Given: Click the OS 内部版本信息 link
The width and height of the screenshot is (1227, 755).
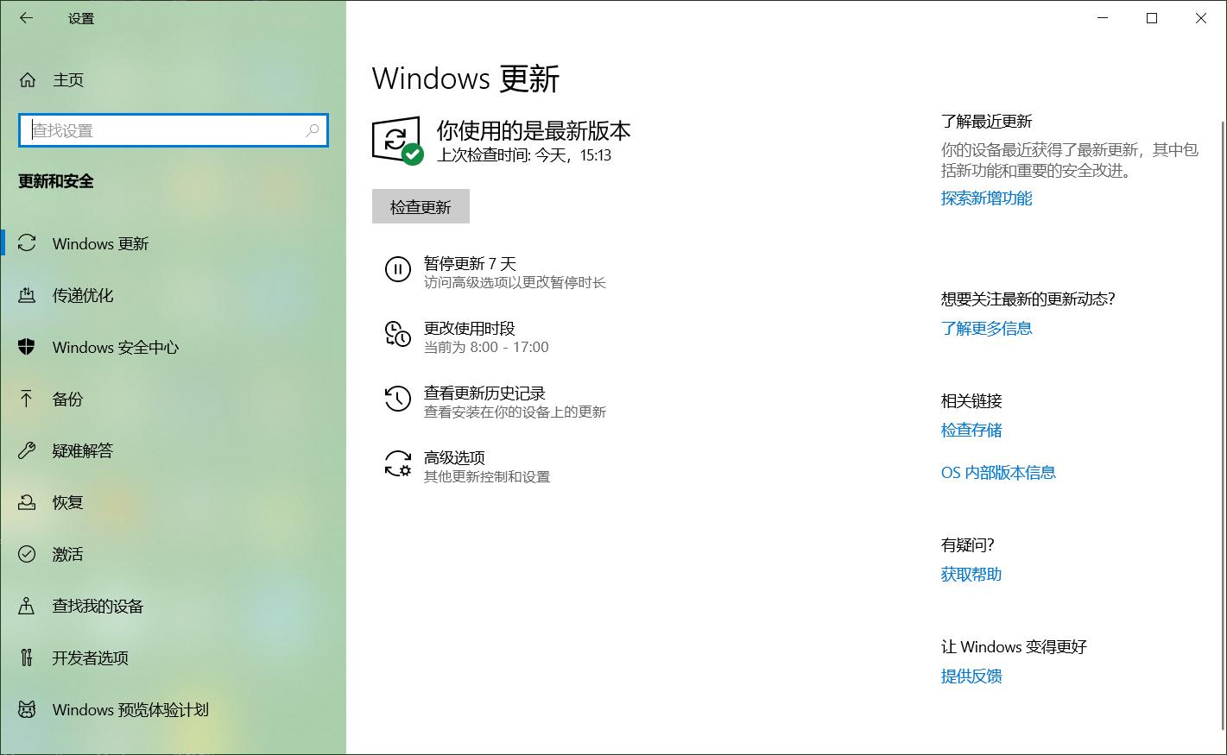Looking at the screenshot, I should click(x=998, y=472).
